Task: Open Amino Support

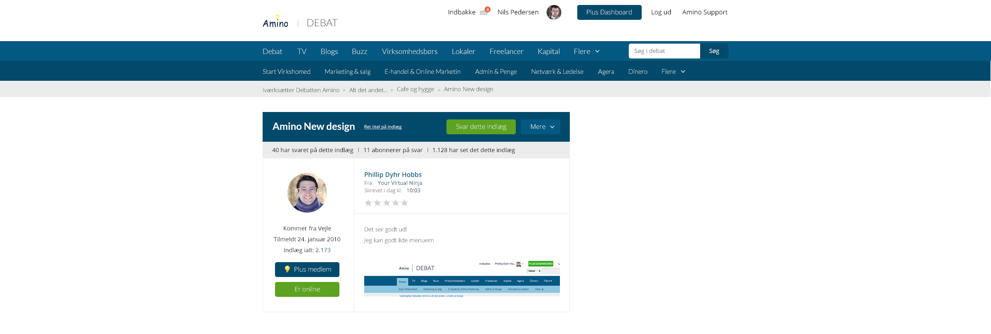Action: (705, 12)
